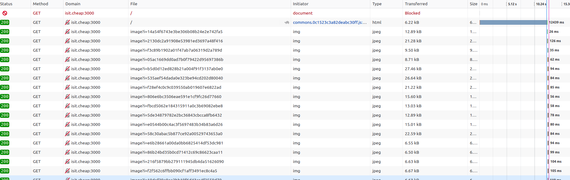Screen dimensions: 570x180
Task: Sort requests by the Transferred column header
Action: [416, 4]
